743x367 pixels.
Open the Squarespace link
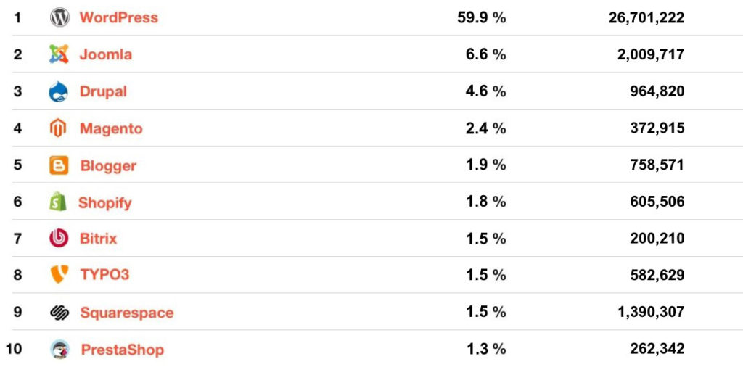(126, 313)
